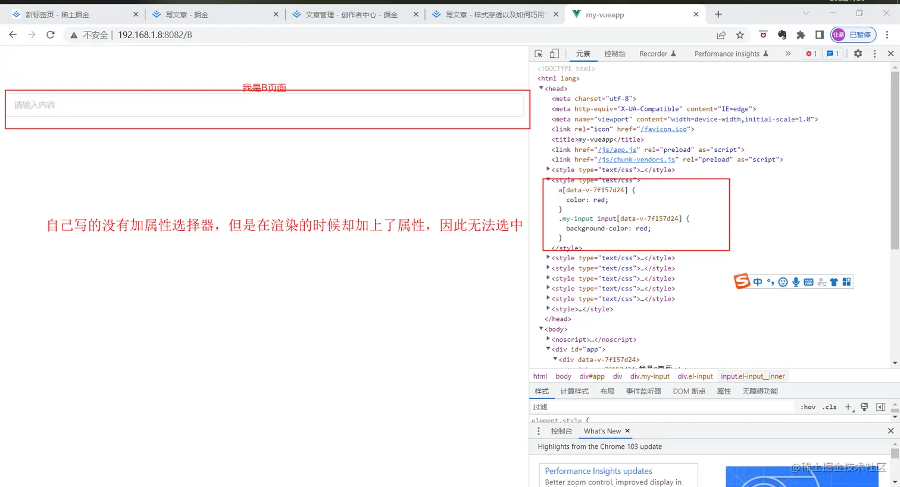Screen dimensions: 900x487
Task: Open the /favicon.ico link in the DOM
Action: coord(664,129)
